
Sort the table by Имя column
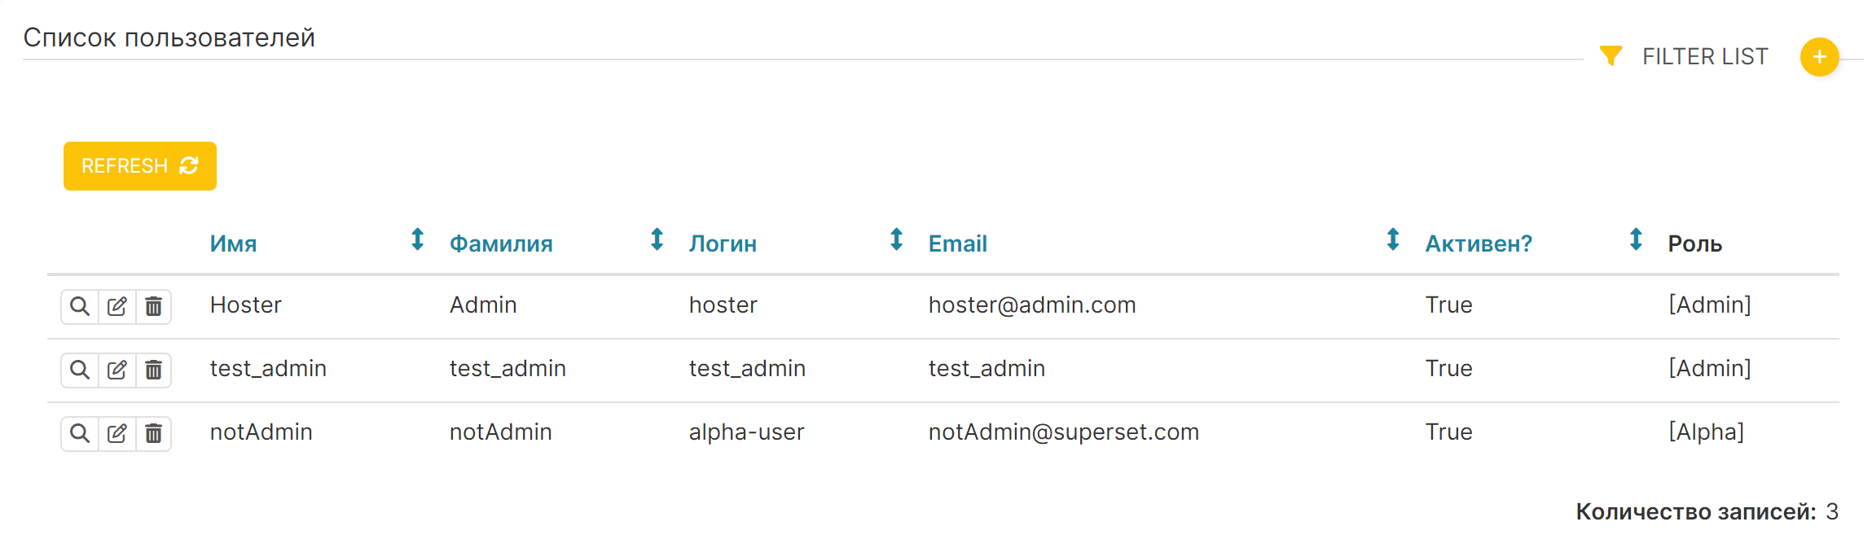coord(233,243)
